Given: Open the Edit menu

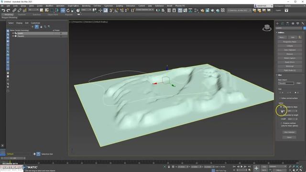Looking at the screenshot, I should 8,6.
